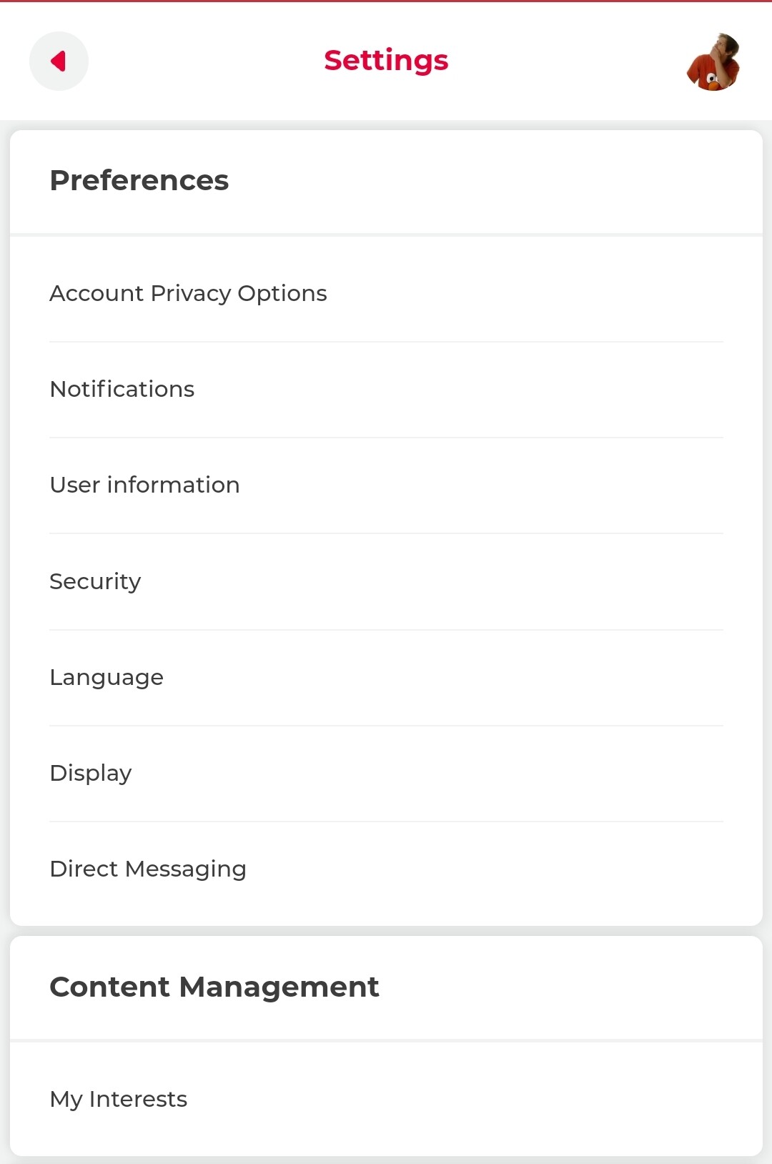Open the Security settings
This screenshot has width=772, height=1164.
tap(95, 581)
